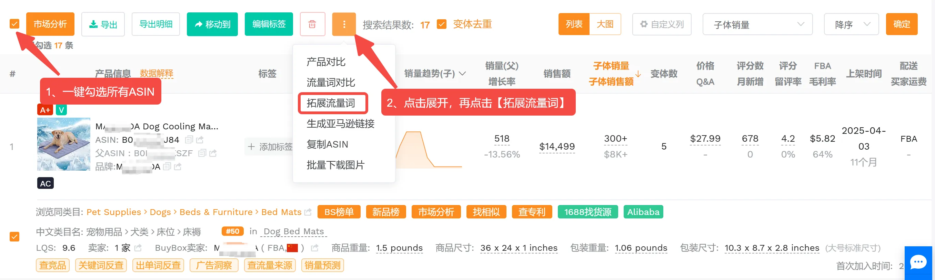Viewport: 935px width, 280px height.
Task: Click the 找相似 find similar tag
Action: (486, 212)
